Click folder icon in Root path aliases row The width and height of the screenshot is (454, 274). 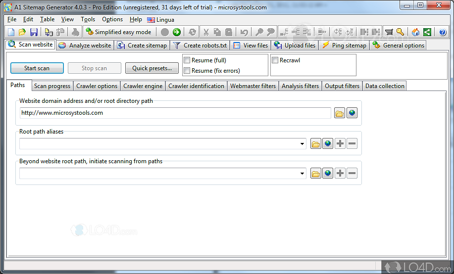pyautogui.click(x=315, y=143)
